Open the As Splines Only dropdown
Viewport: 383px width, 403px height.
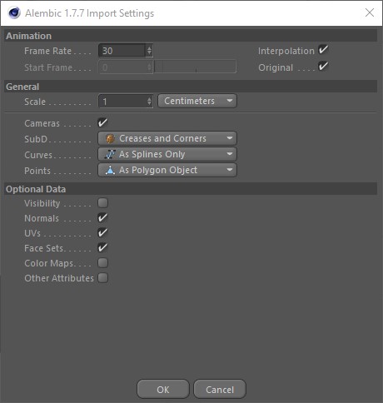(167, 154)
